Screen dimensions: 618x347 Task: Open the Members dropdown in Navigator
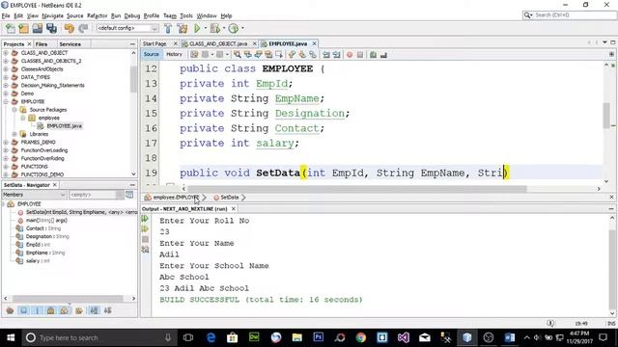pos(34,195)
